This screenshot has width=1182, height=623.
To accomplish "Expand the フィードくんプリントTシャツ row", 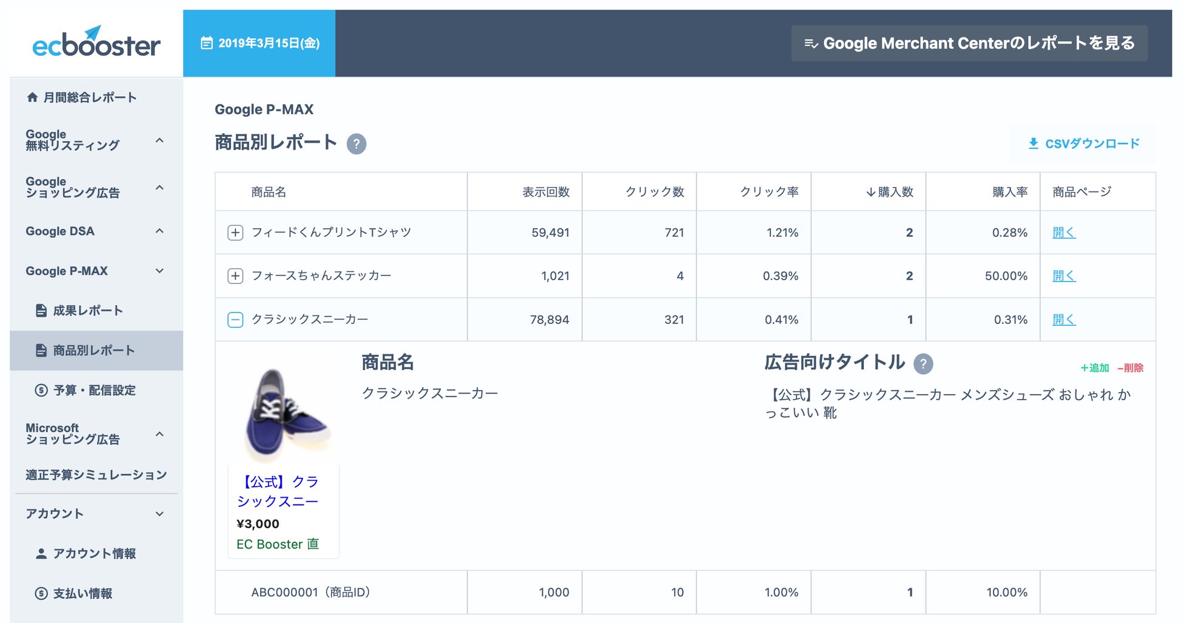I will click(x=235, y=232).
